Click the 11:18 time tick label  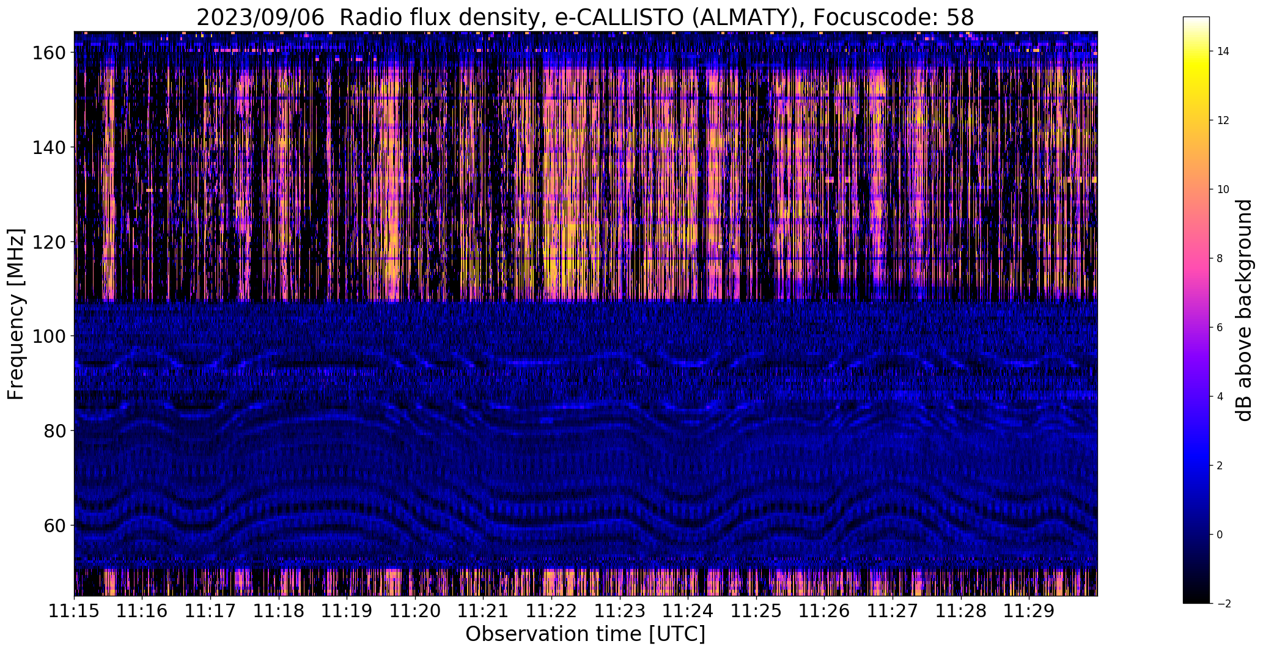coord(279,611)
